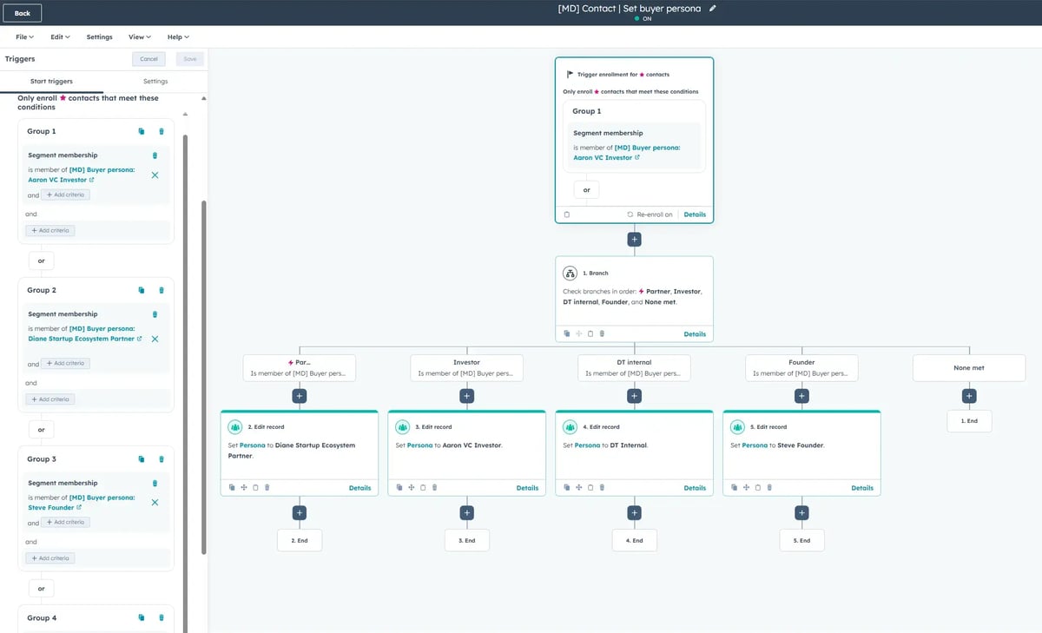The width and height of the screenshot is (1042, 633).
Task: Switch to the Settings tab in Triggers
Action: (155, 82)
